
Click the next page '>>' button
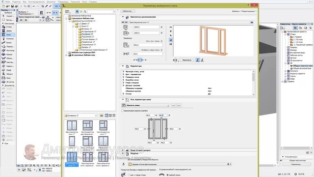coord(179,105)
